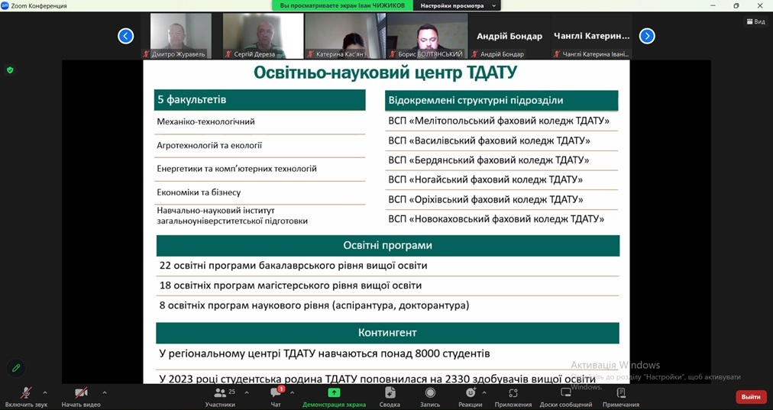Click '18 освітніх програм магістерського' line

click(290, 286)
